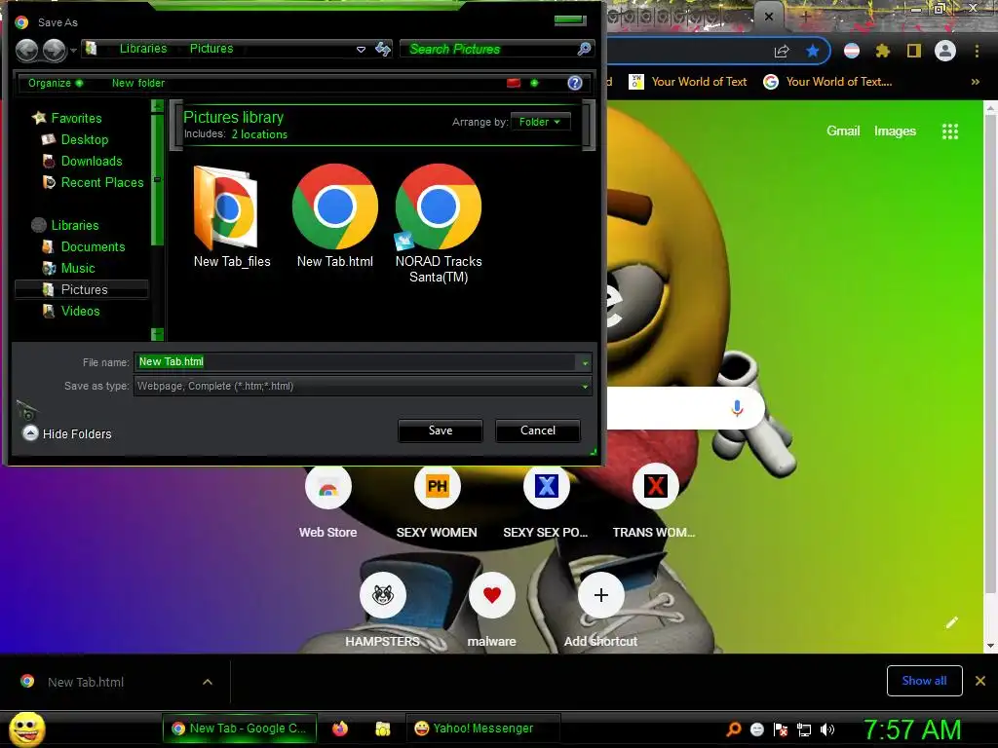The image size is (998, 748).
Task: Select Desktop in Favorites
Action: [x=75, y=139]
